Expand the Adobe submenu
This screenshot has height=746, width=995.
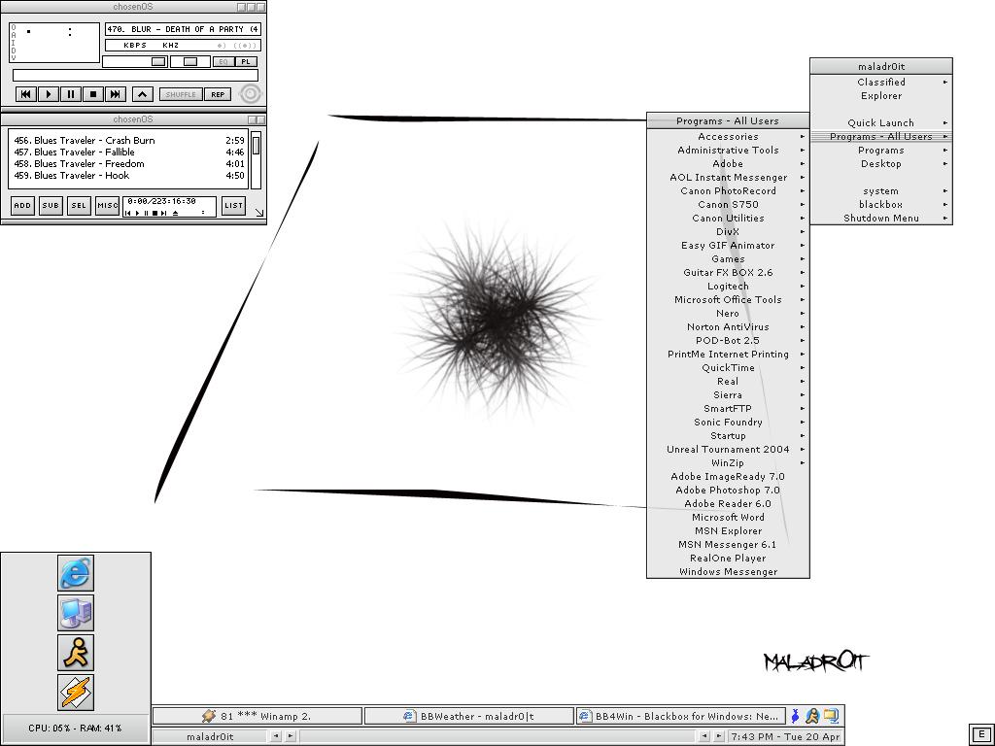[728, 163]
